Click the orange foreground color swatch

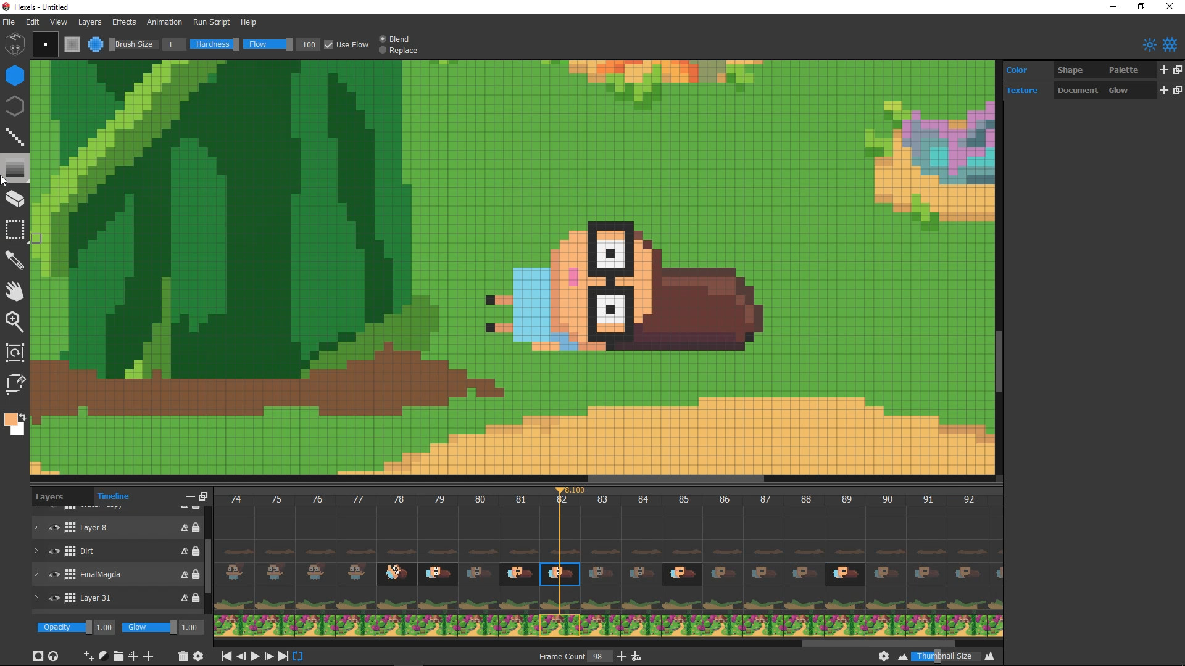pyautogui.click(x=10, y=420)
